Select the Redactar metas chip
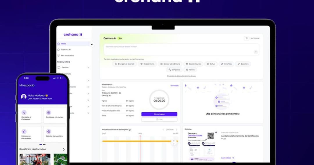314x165 pixels. [x=147, y=64]
